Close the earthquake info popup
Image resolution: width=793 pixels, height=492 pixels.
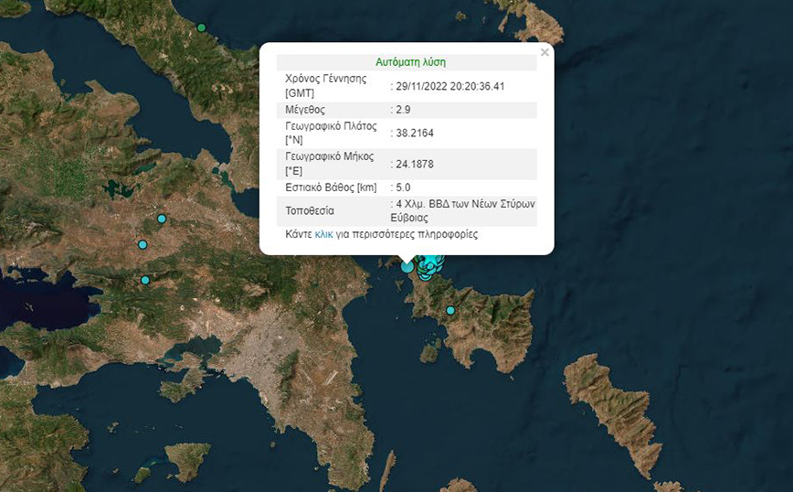(545, 53)
